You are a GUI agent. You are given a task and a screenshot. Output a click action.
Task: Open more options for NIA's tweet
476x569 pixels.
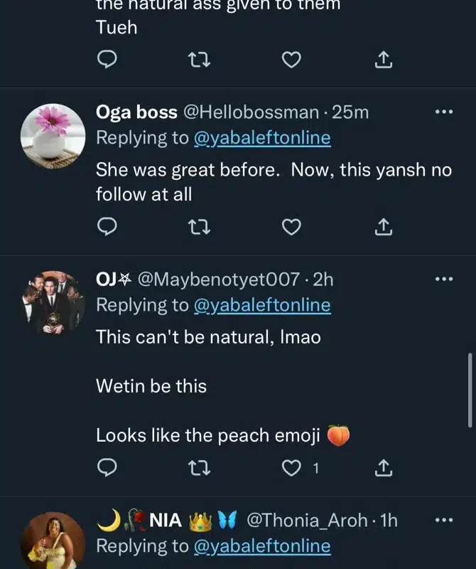pyautogui.click(x=443, y=520)
